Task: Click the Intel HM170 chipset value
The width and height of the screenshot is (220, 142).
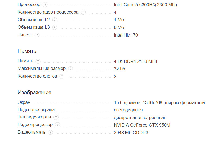Action: pyautogui.click(x=126, y=35)
